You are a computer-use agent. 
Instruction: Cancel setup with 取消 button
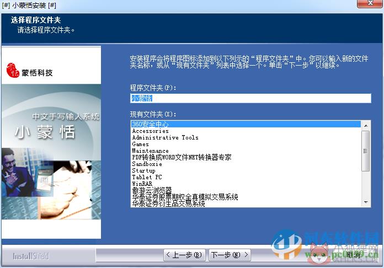(x=354, y=255)
